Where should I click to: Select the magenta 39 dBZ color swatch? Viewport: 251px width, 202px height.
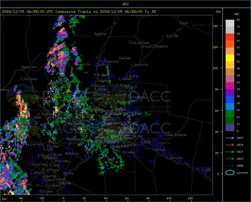pyautogui.click(x=230, y=86)
